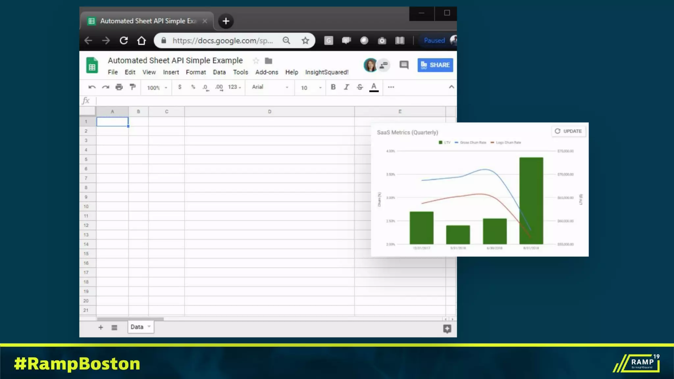Click the print icon in the toolbar

click(119, 87)
